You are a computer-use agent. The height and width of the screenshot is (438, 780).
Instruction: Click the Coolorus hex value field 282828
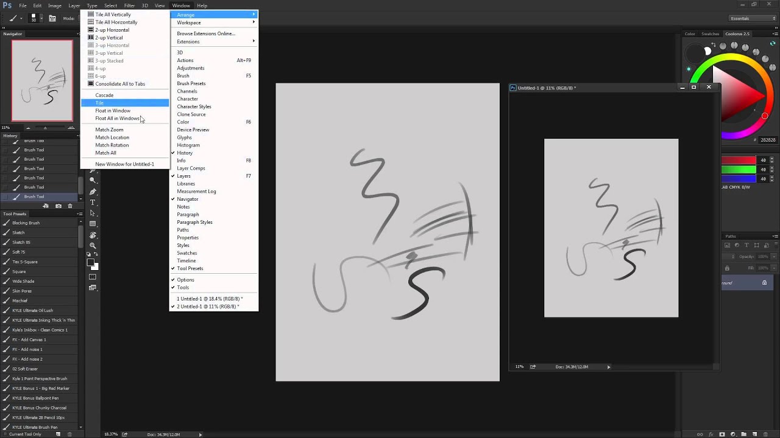[768, 140]
